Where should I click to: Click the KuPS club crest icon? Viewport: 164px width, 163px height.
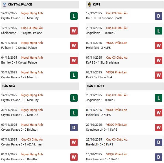point(90,4)
